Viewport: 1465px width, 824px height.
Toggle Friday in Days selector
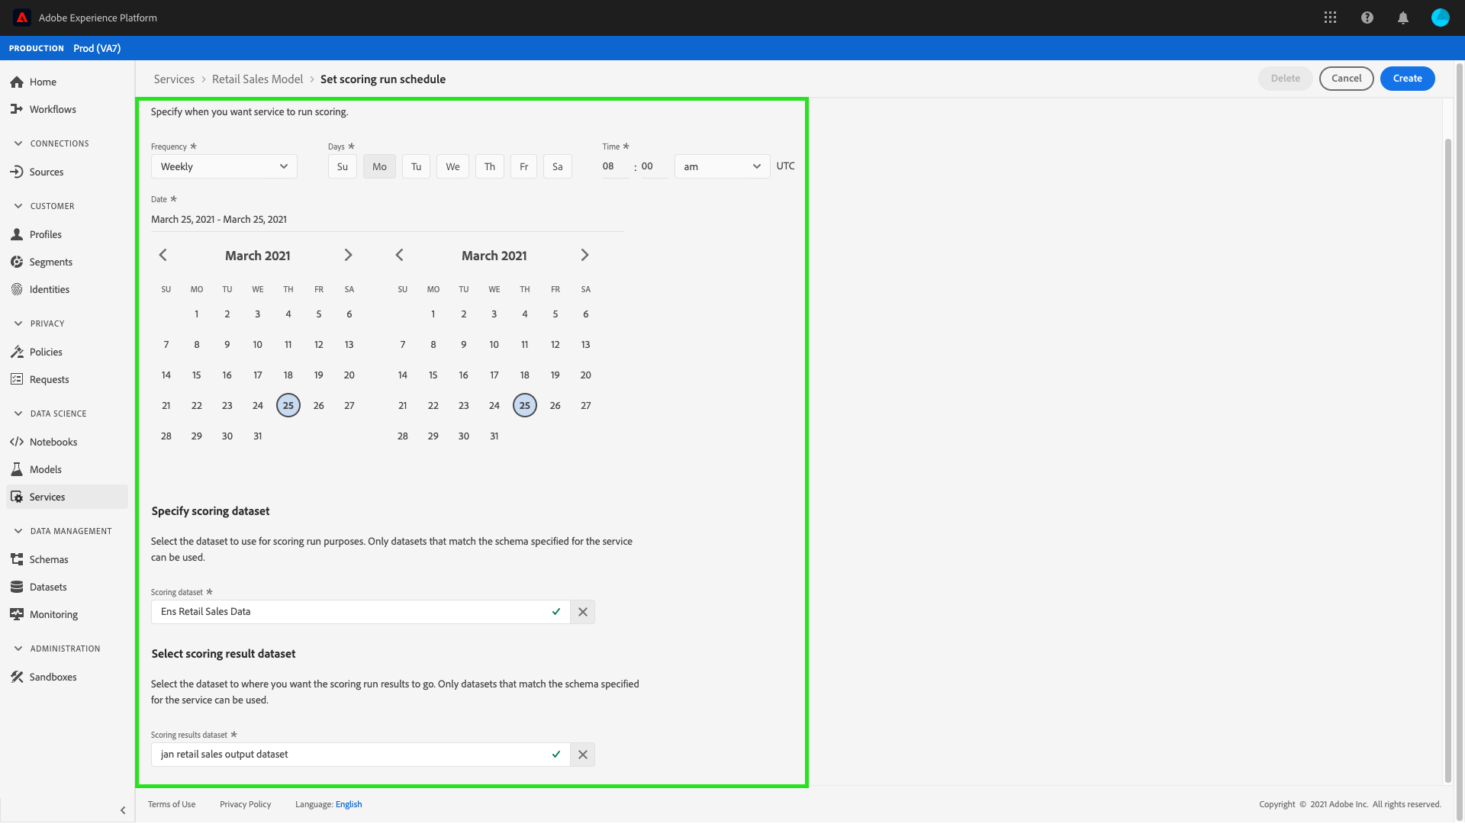(523, 166)
